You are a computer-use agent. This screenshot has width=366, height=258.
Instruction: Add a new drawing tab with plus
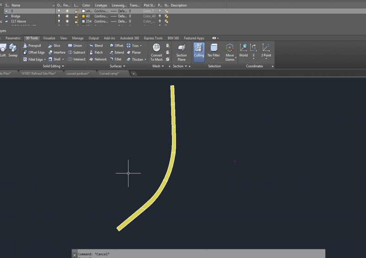click(x=134, y=74)
